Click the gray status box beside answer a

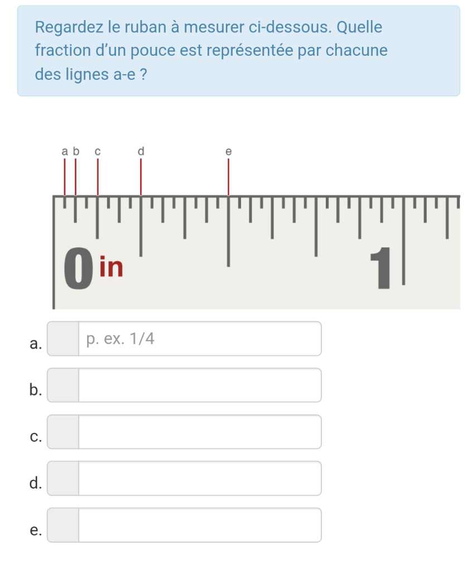pyautogui.click(x=63, y=339)
